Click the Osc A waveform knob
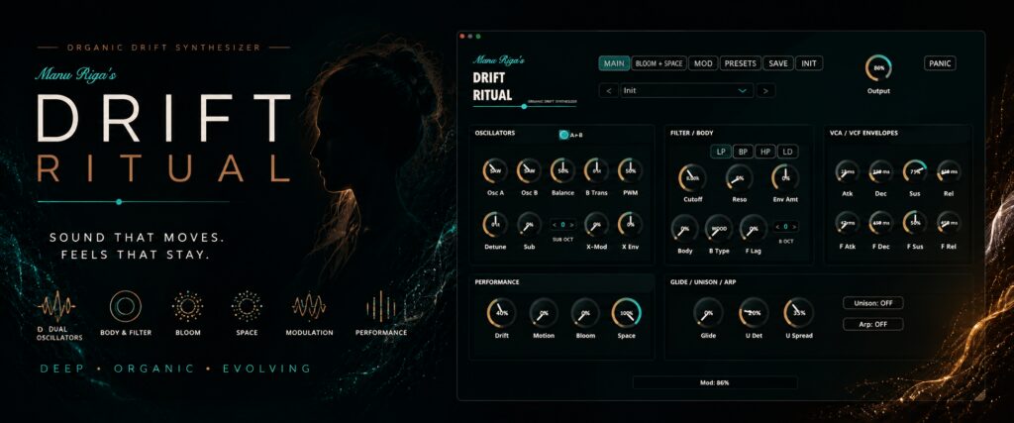 coord(495,170)
